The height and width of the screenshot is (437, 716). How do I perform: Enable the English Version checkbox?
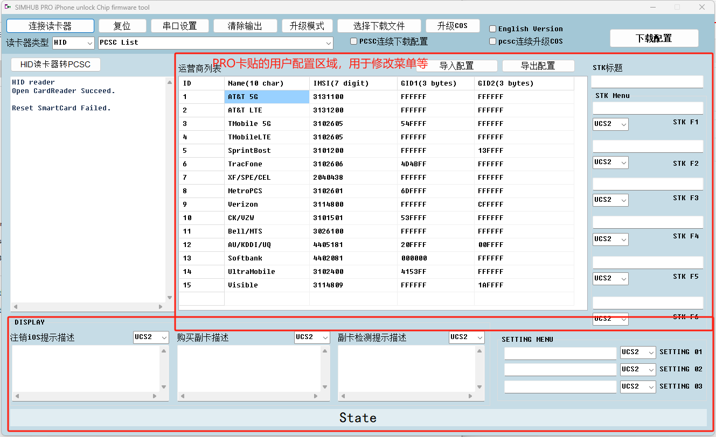[x=493, y=29]
